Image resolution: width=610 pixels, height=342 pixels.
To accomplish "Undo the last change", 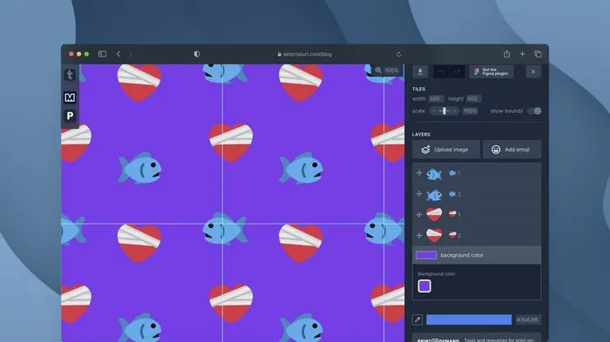I will [x=442, y=71].
